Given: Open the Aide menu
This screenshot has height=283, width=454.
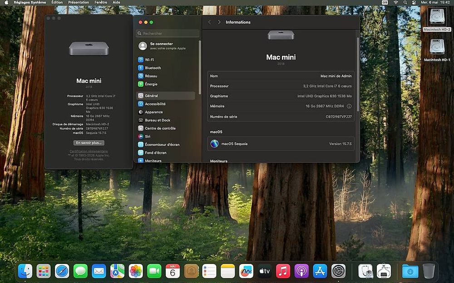Looking at the screenshot, I should click(116, 2).
